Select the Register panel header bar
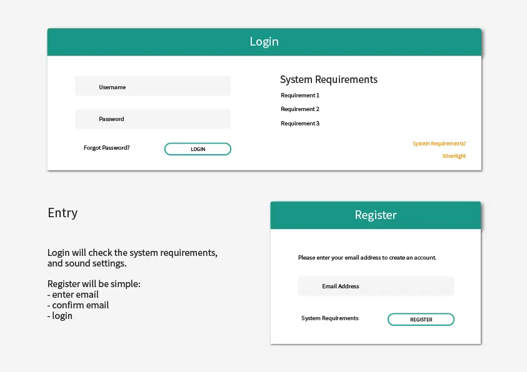This screenshot has height=372, width=527. click(375, 215)
